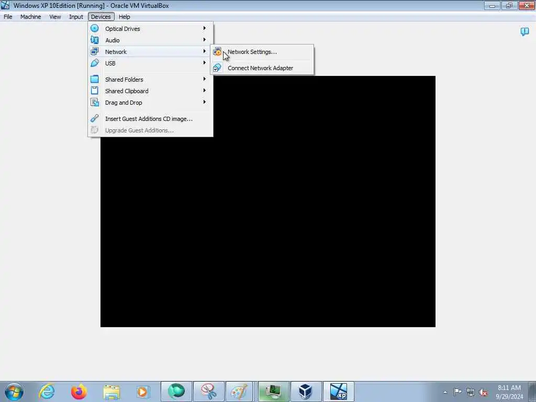
Task: Click the Network Settings gear icon
Action: pyautogui.click(x=217, y=52)
